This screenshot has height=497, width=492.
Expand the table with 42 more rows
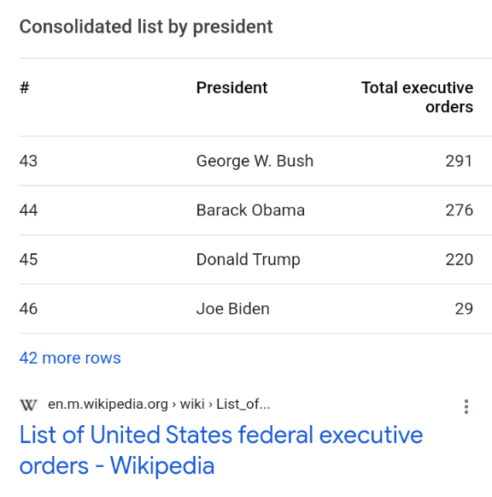tap(70, 358)
